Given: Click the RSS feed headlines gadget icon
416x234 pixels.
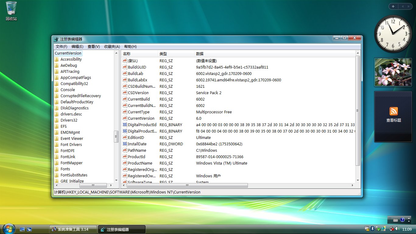Looking at the screenshot, I should (393, 111).
